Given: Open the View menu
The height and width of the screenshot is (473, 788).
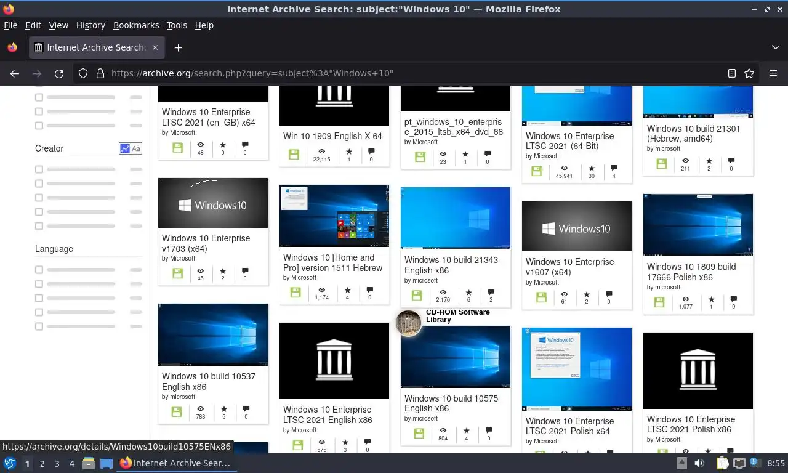Looking at the screenshot, I should click(x=58, y=25).
